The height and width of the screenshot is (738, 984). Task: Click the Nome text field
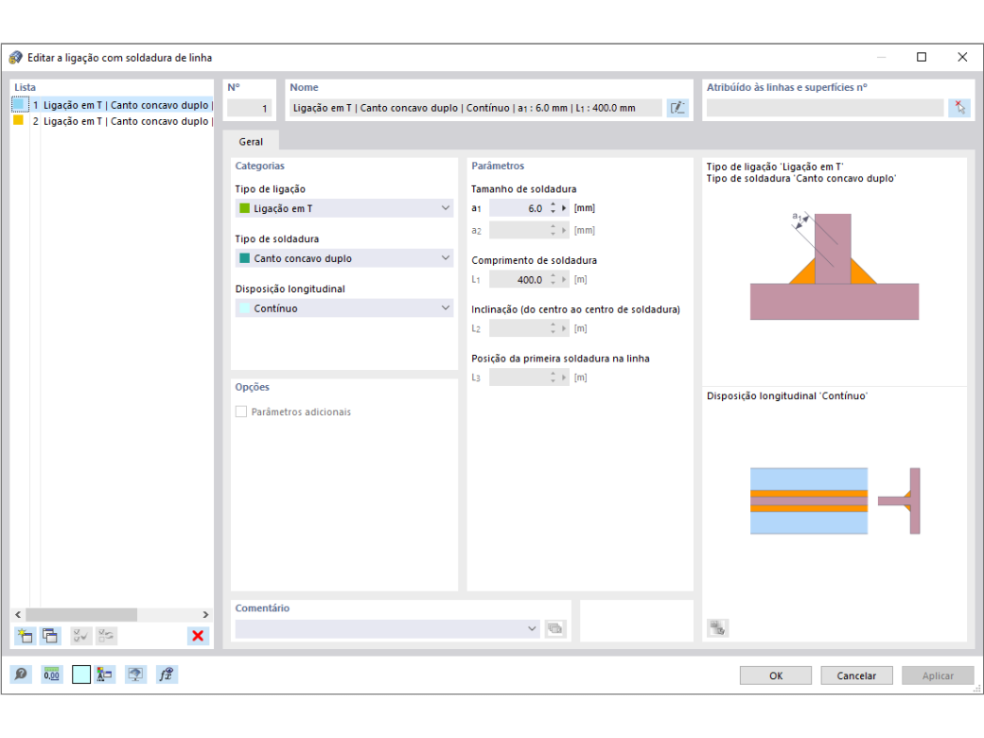tap(475, 108)
